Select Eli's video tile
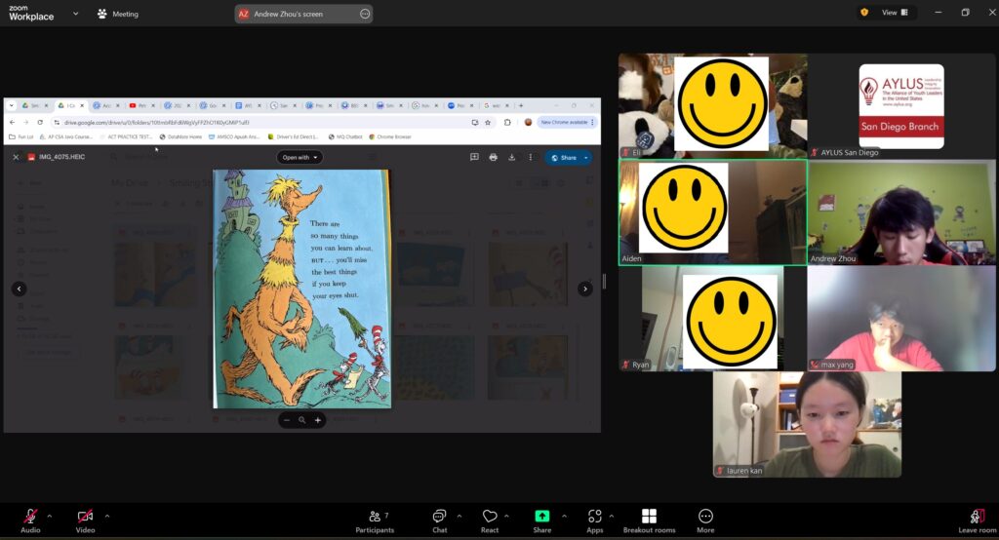This screenshot has width=999, height=540. click(x=712, y=105)
